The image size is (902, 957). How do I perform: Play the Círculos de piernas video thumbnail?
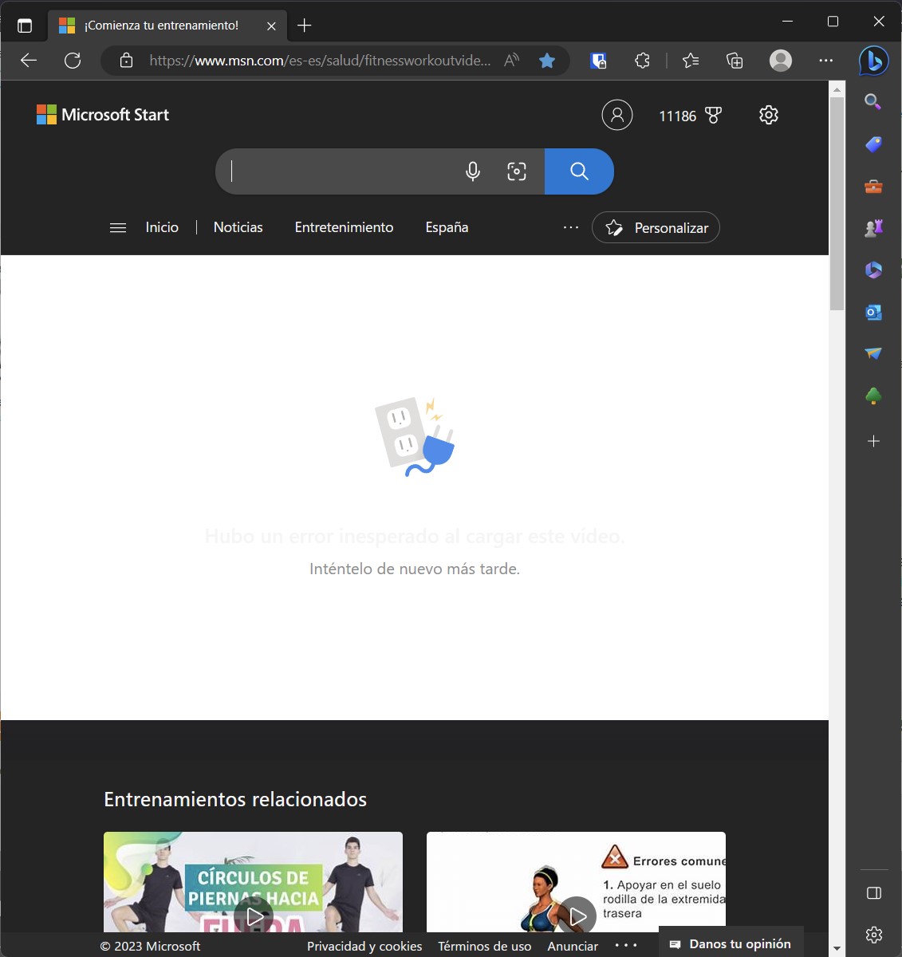point(254,916)
